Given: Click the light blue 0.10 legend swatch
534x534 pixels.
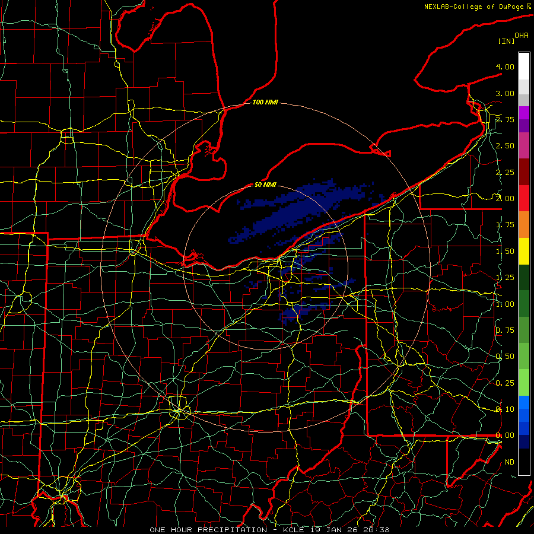Looking at the screenshot, I should (x=524, y=402).
